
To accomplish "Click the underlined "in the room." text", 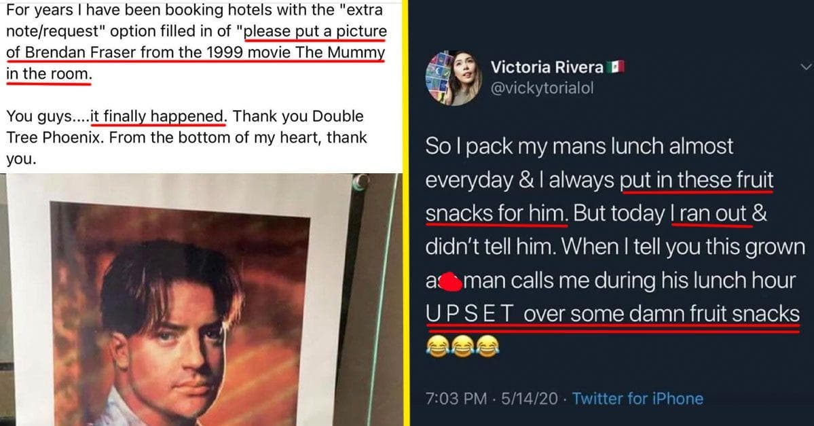I will (x=48, y=73).
